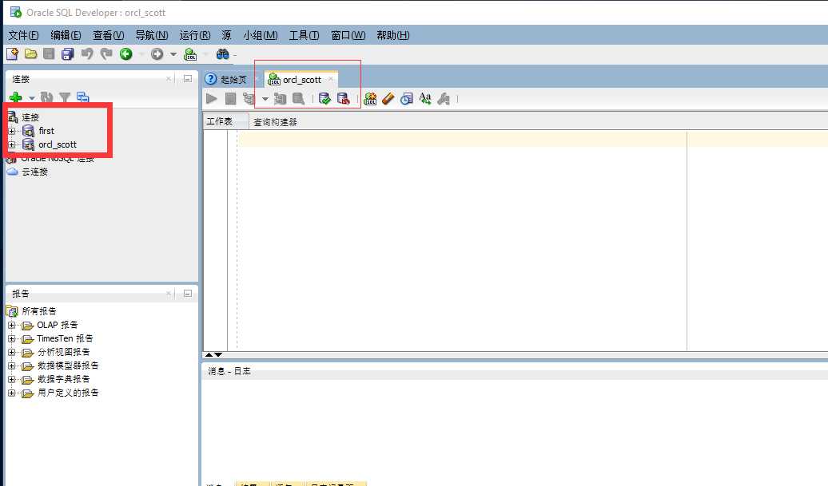Apply filter in the connections panel
Image resolution: width=828 pixels, height=486 pixels.
(65, 97)
